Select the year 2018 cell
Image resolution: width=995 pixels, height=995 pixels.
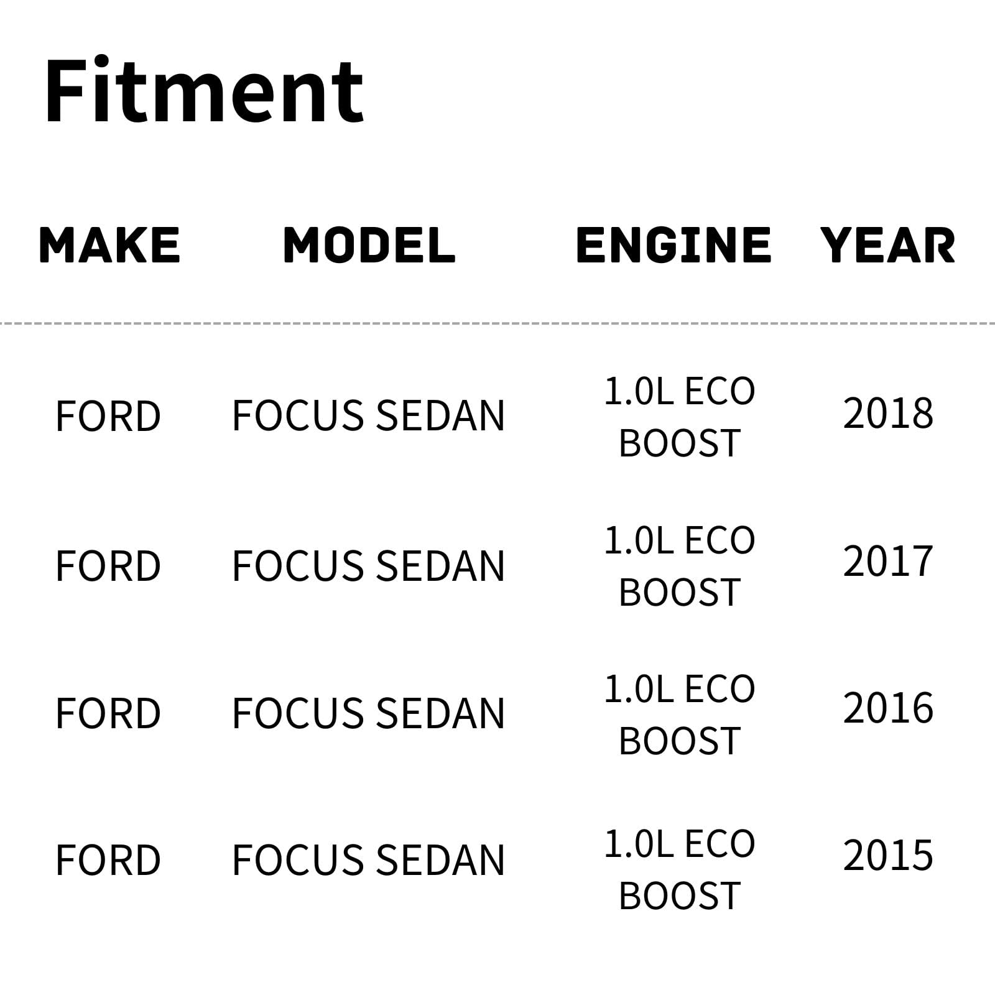coord(888,413)
